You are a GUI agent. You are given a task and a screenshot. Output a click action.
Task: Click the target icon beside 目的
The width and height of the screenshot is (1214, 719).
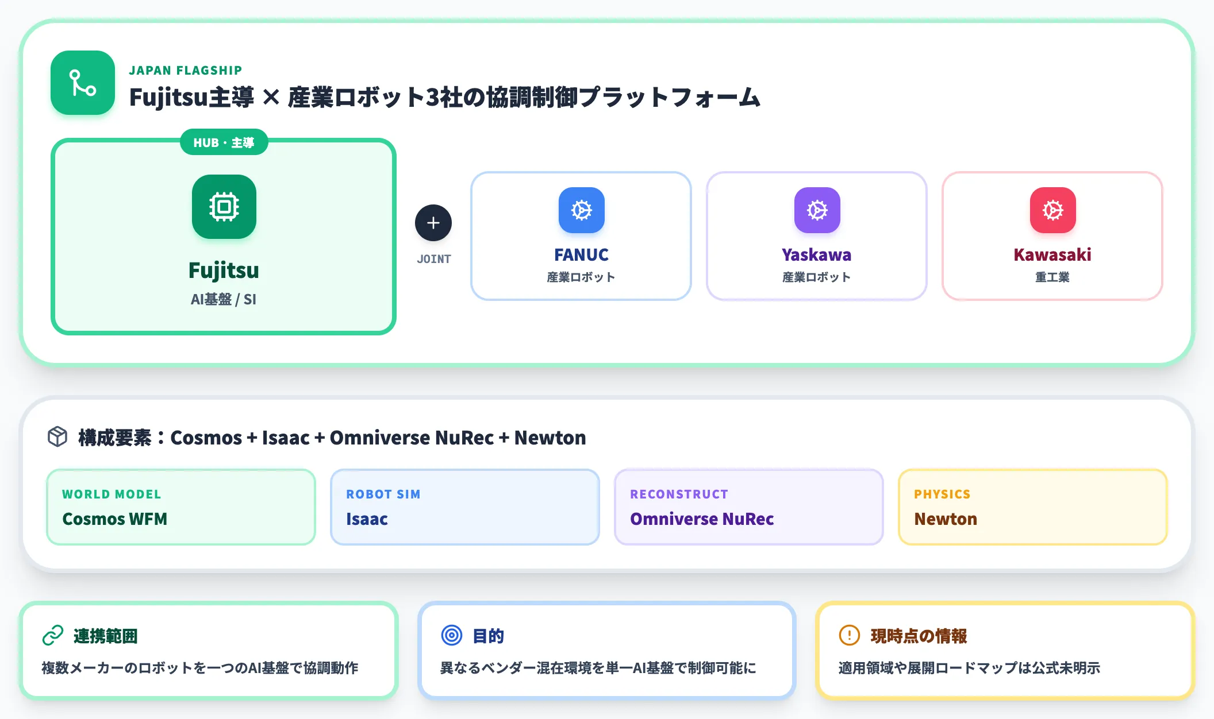452,635
